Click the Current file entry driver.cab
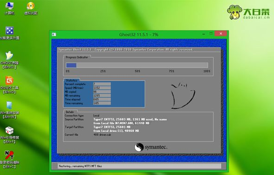This screenshot has width=274, height=175. click(102, 135)
